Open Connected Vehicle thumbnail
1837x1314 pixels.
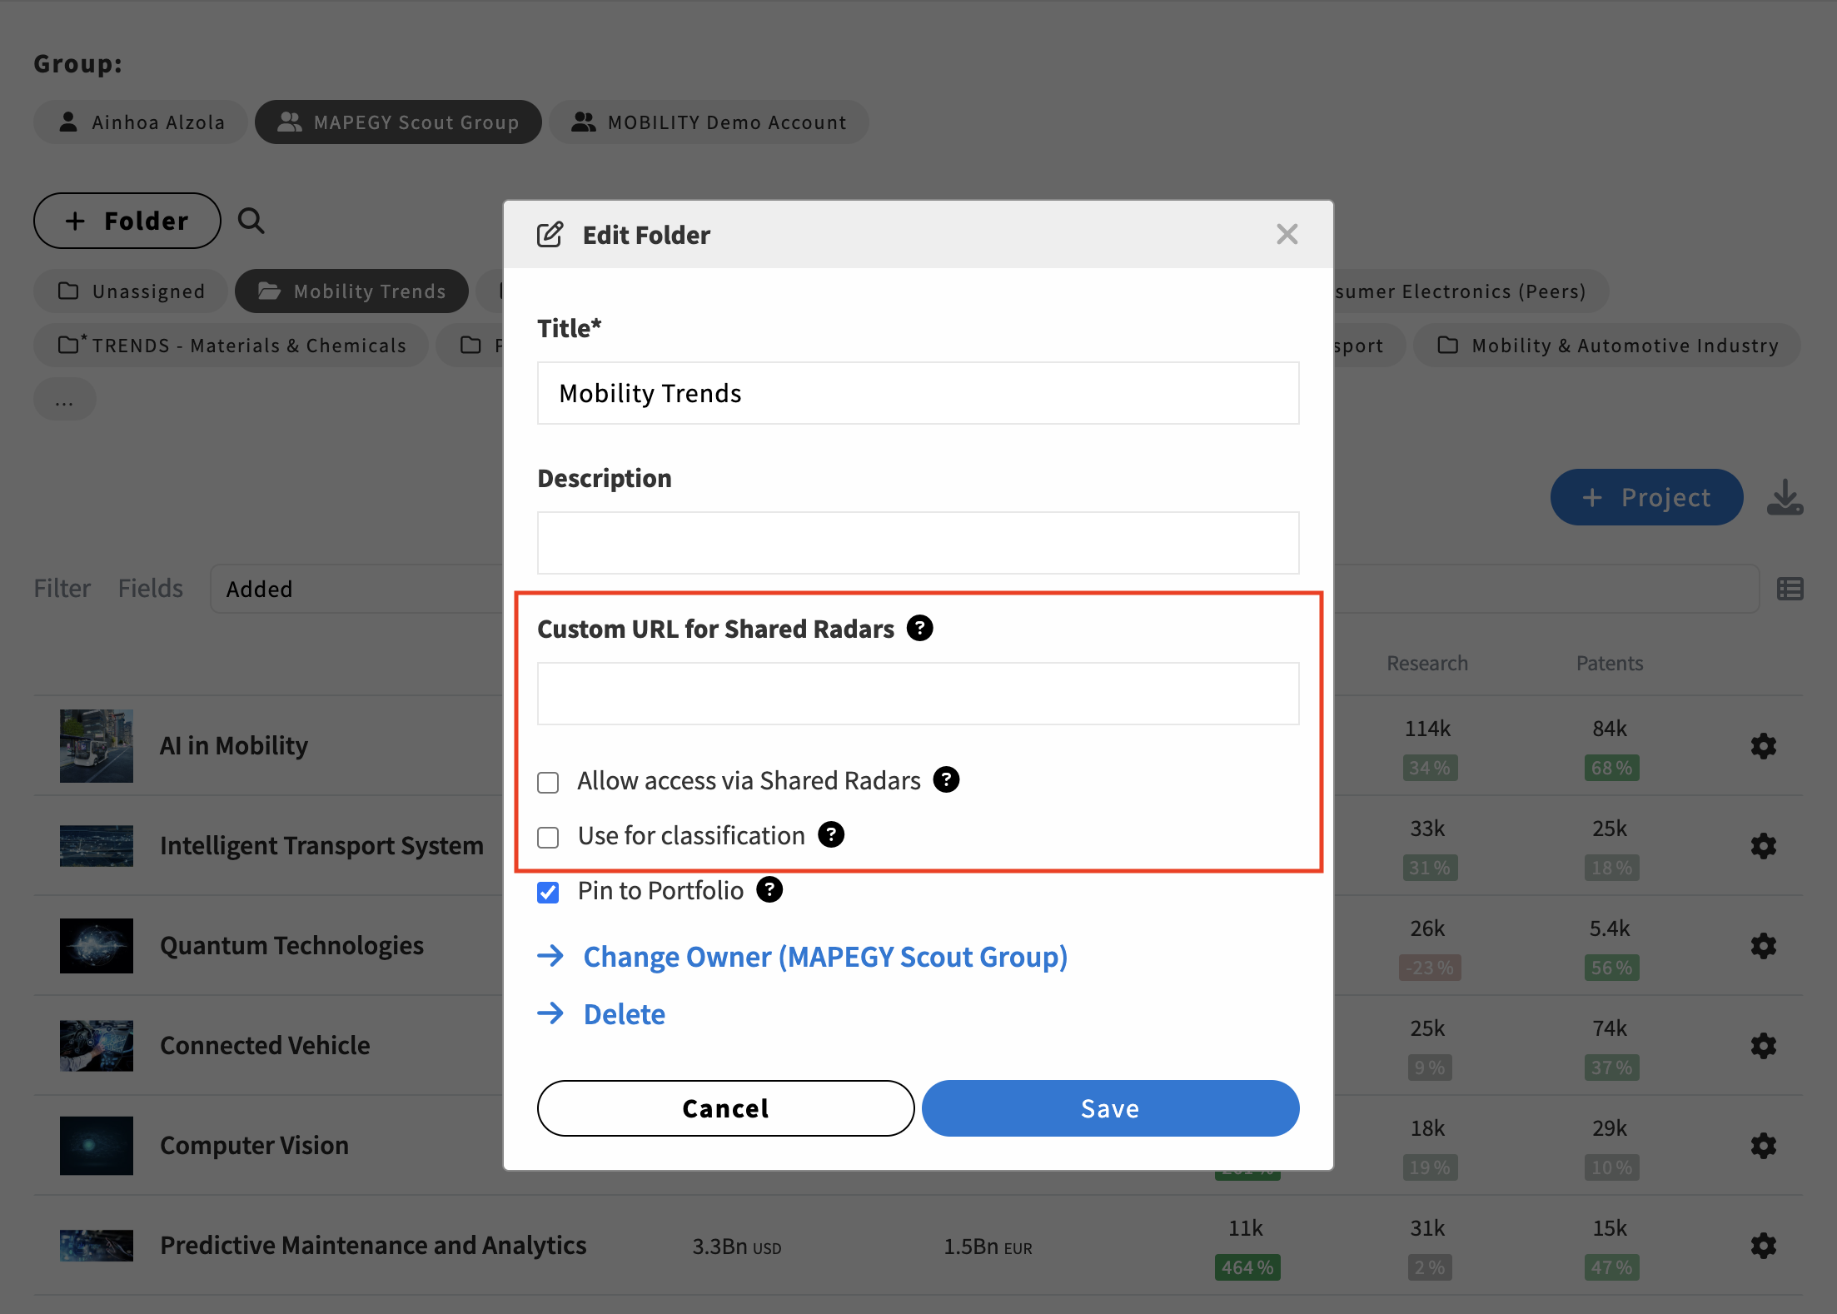point(96,1046)
